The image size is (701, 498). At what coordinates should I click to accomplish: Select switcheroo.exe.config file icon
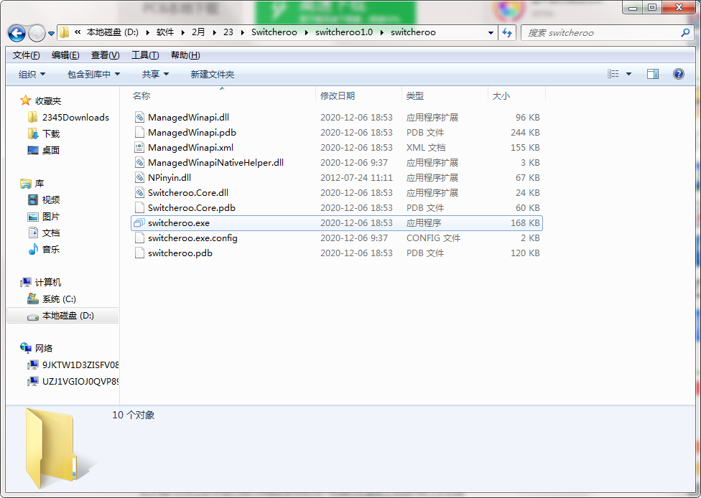coord(139,238)
